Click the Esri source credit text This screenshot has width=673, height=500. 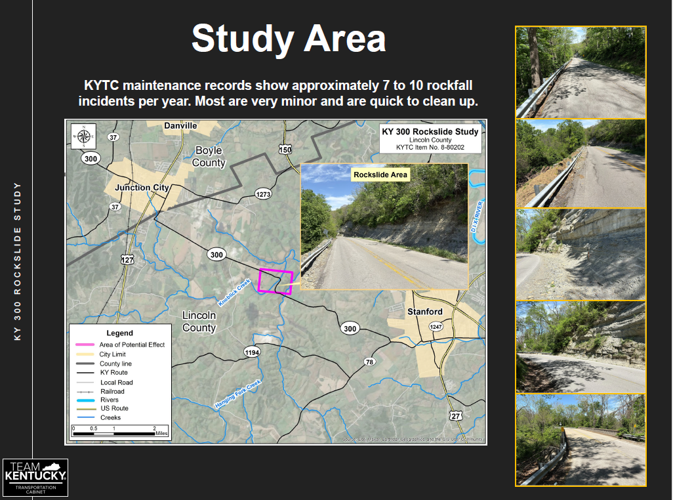pos(413,440)
